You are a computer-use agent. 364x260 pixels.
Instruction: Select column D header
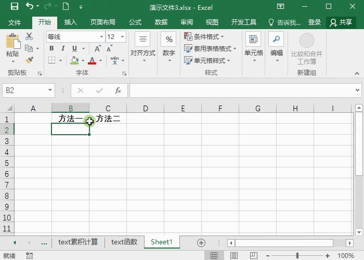pos(145,108)
